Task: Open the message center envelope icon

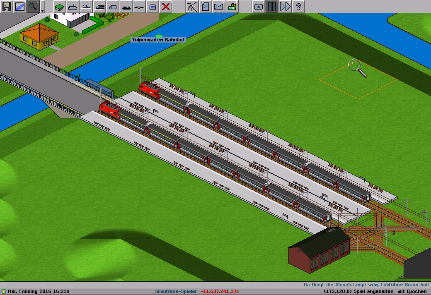Action: click(219, 6)
